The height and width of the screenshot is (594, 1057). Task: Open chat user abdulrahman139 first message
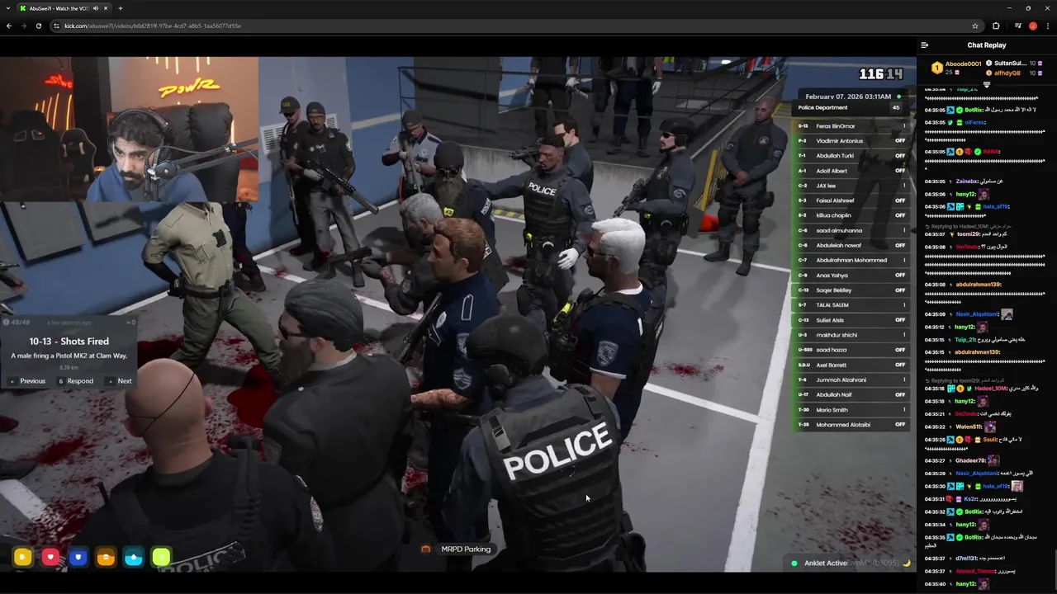coord(978,285)
